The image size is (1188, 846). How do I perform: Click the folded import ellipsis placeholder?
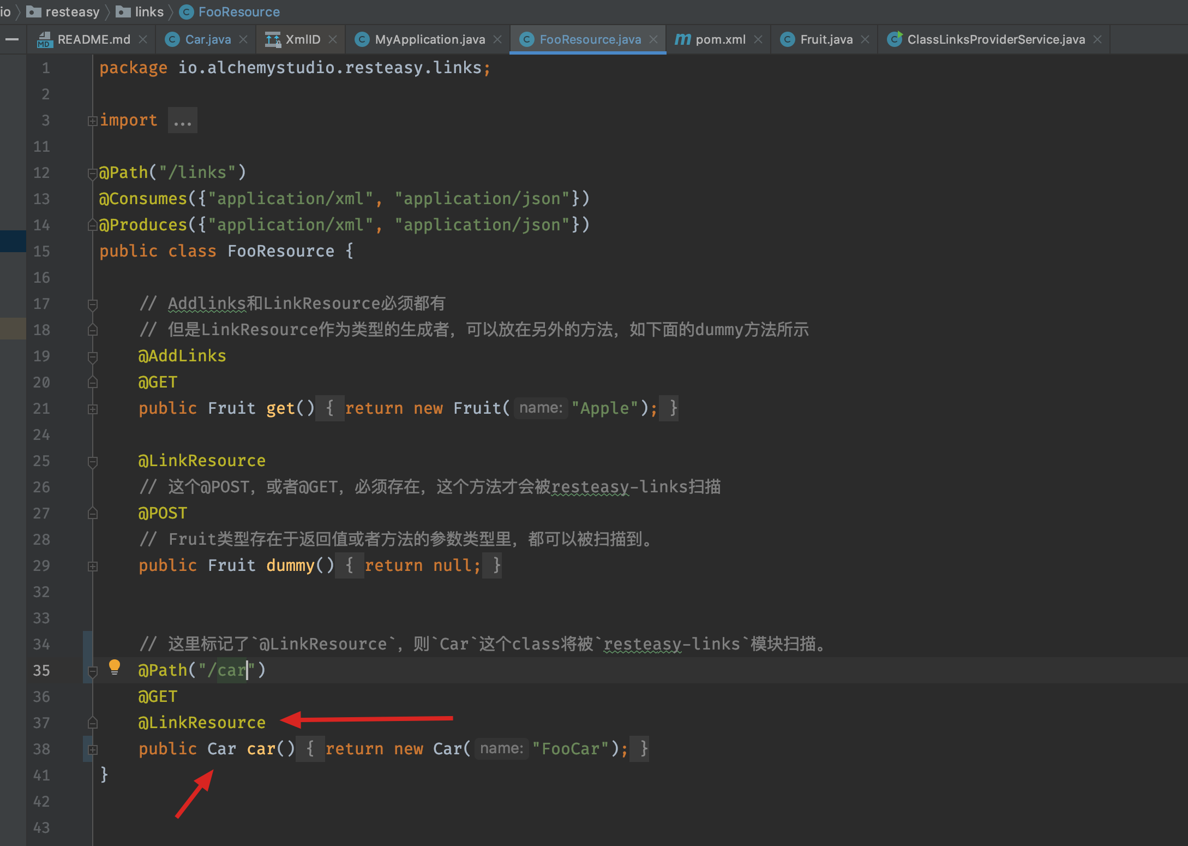point(182,121)
